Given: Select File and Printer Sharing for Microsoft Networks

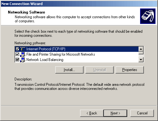Looking at the screenshot, I should click(x=61, y=54).
